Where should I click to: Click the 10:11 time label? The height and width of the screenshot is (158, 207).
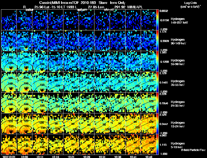tap(40, 157)
